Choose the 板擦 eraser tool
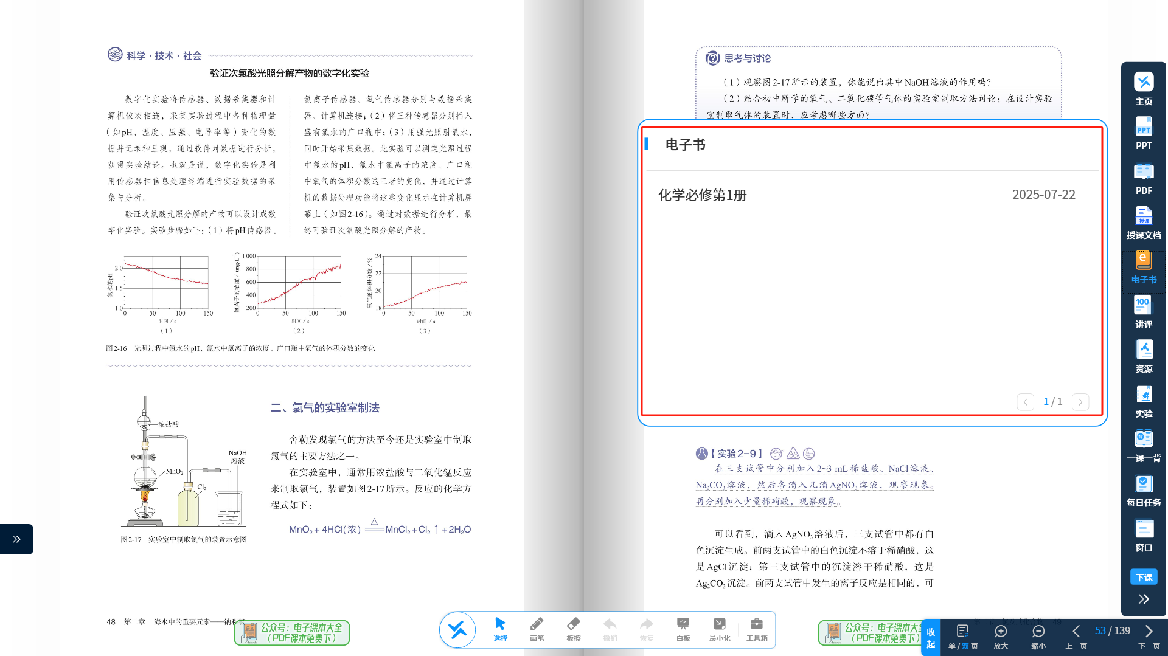This screenshot has height=656, width=1168. (x=573, y=630)
